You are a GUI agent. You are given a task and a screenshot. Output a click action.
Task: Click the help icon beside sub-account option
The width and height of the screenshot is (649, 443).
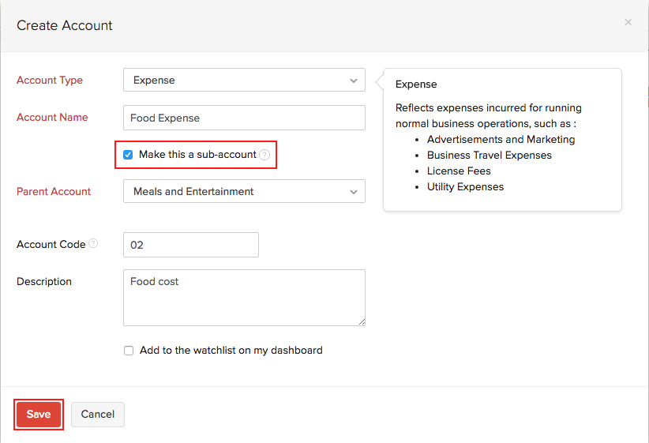pos(264,155)
